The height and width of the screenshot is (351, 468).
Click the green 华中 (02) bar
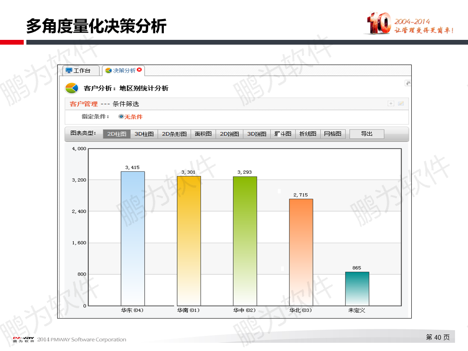click(245, 241)
